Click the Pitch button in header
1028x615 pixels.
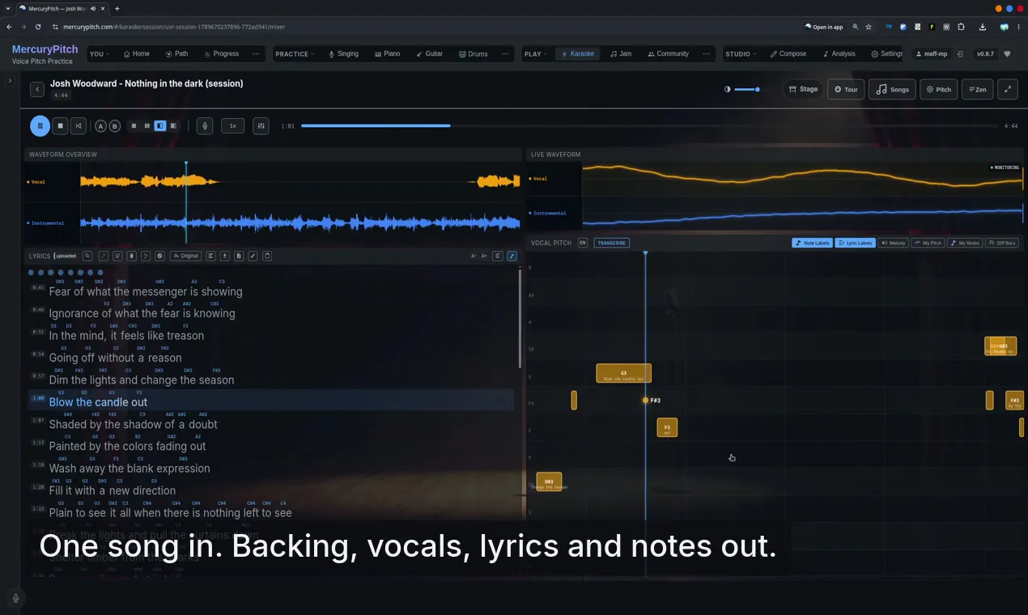[939, 89]
